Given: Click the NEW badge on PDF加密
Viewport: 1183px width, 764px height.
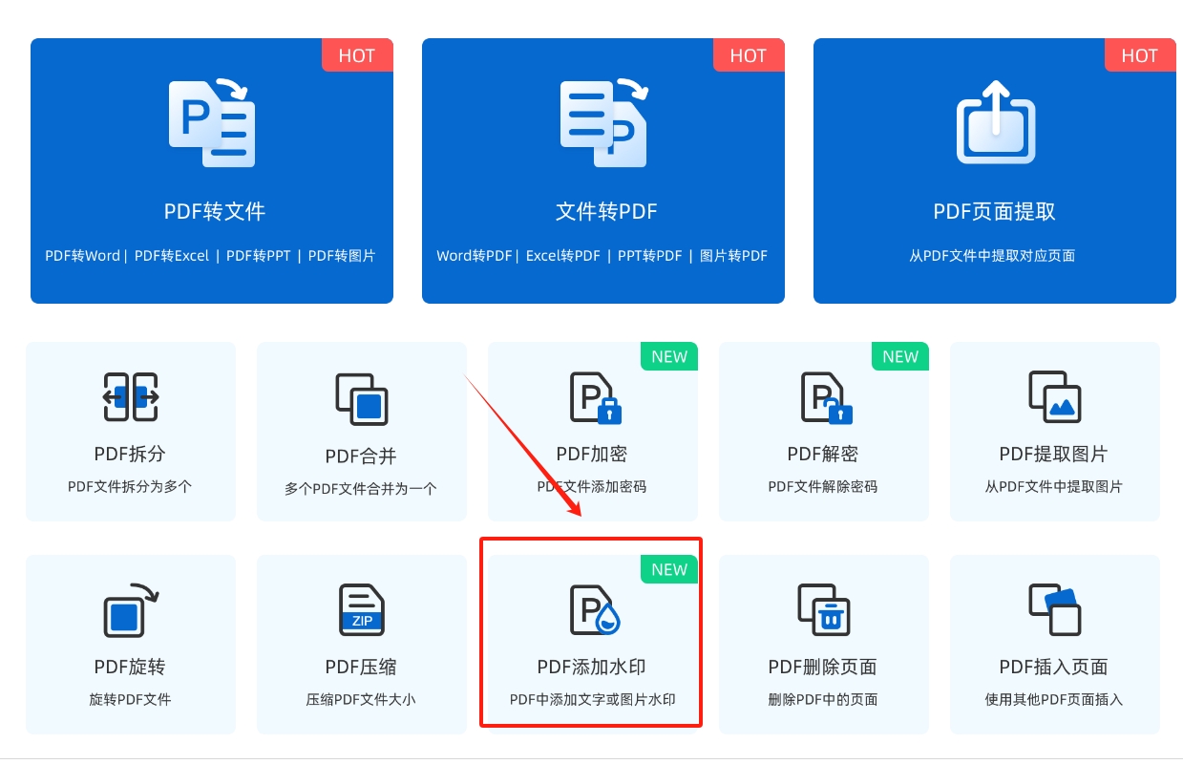Looking at the screenshot, I should pyautogui.click(x=668, y=356).
